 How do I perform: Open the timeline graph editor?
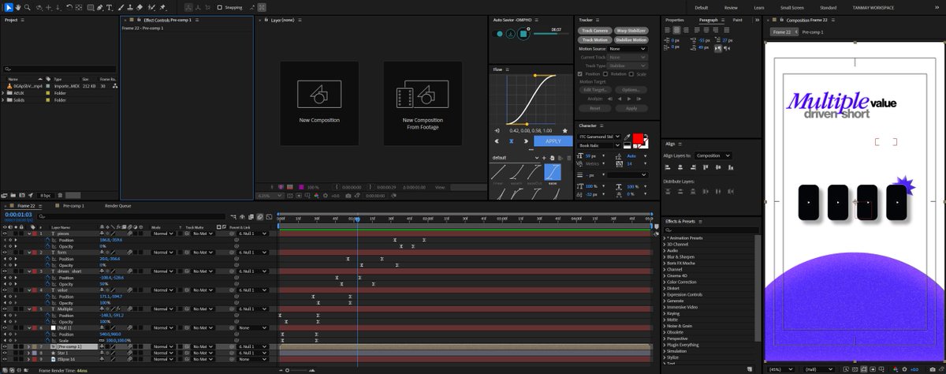coord(269,216)
